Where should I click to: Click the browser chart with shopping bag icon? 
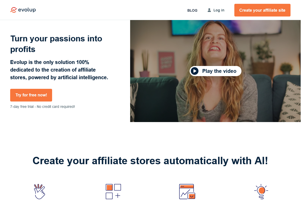click(x=187, y=192)
